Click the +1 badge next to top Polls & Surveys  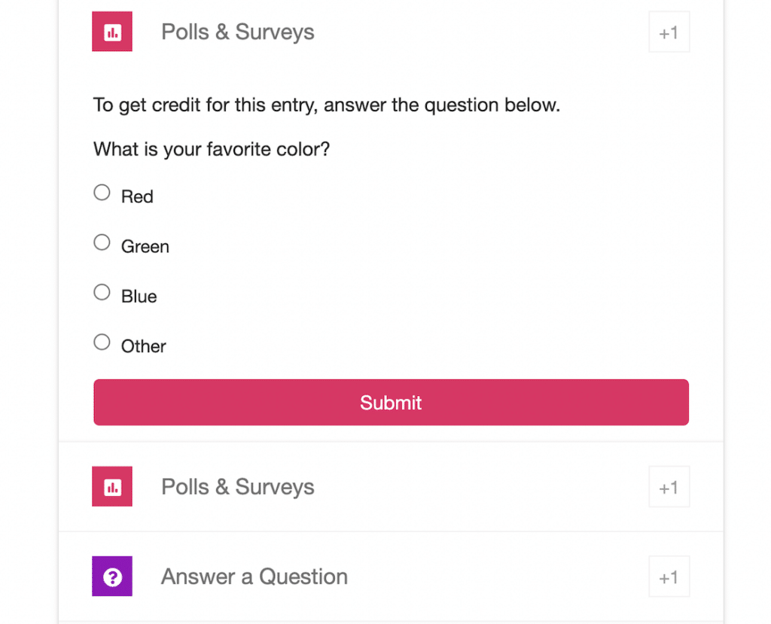pyautogui.click(x=669, y=32)
